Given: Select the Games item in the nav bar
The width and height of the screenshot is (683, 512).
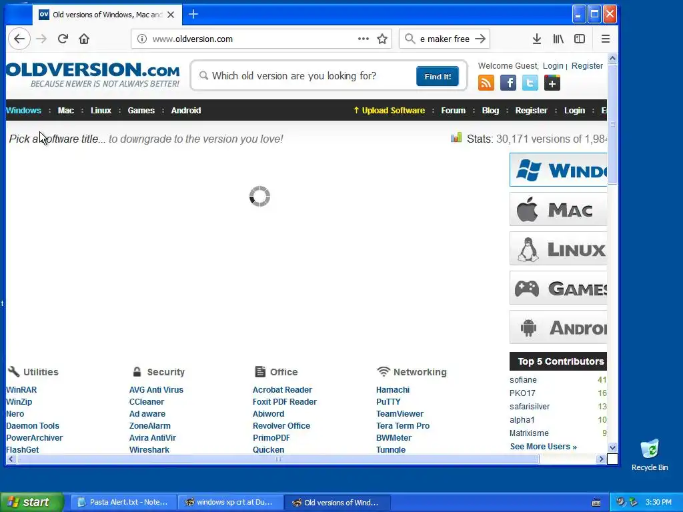Looking at the screenshot, I should click(x=141, y=111).
